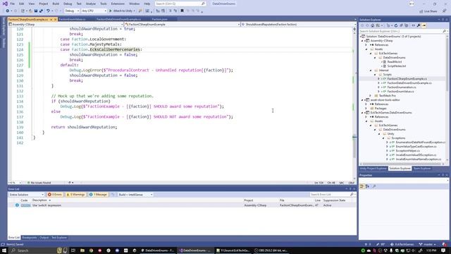The width and height of the screenshot is (451, 254).
Task: Select ReadMe.txt in Solution Explorer
Action: [x=394, y=62]
